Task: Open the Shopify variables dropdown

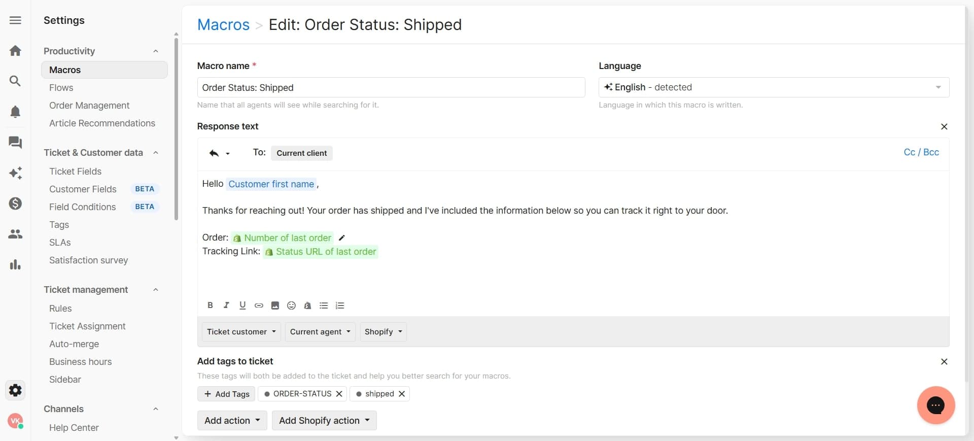Action: pyautogui.click(x=382, y=332)
